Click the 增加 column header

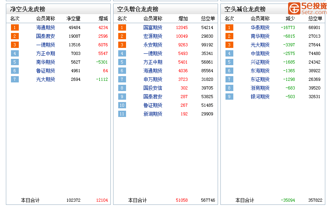pyautogui.click(x=183, y=18)
